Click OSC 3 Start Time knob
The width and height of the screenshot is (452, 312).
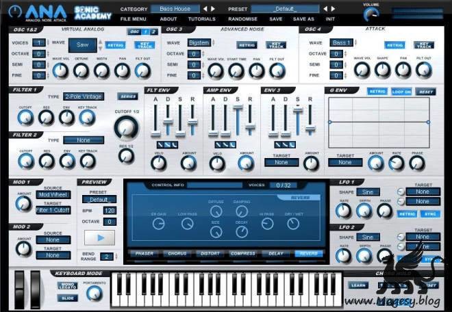coord(236,71)
